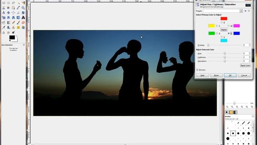Select the Select by Color tool
This screenshot has height=145, width=257.
click(x=23, y=3)
